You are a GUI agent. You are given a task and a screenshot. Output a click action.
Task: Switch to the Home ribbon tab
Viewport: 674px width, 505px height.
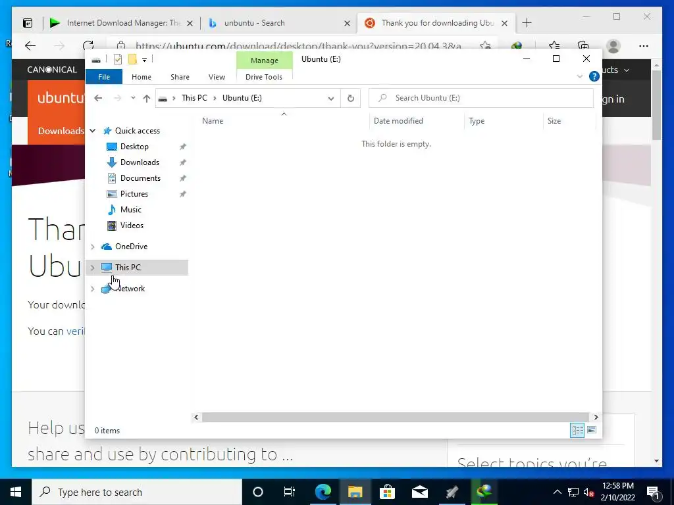point(142,77)
